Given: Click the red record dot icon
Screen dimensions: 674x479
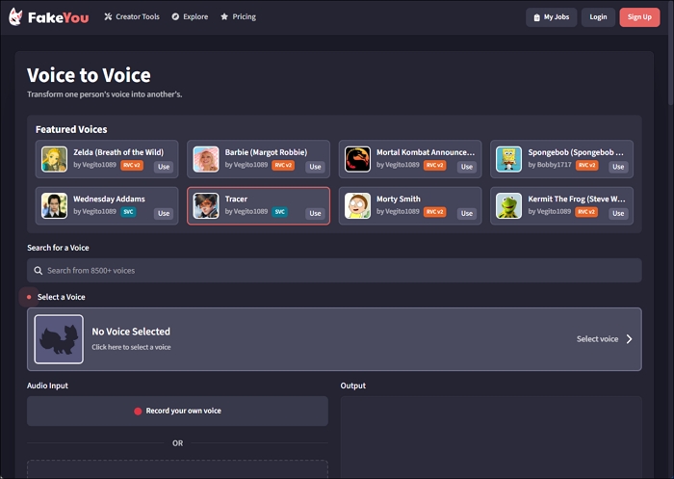Looking at the screenshot, I should tap(138, 412).
